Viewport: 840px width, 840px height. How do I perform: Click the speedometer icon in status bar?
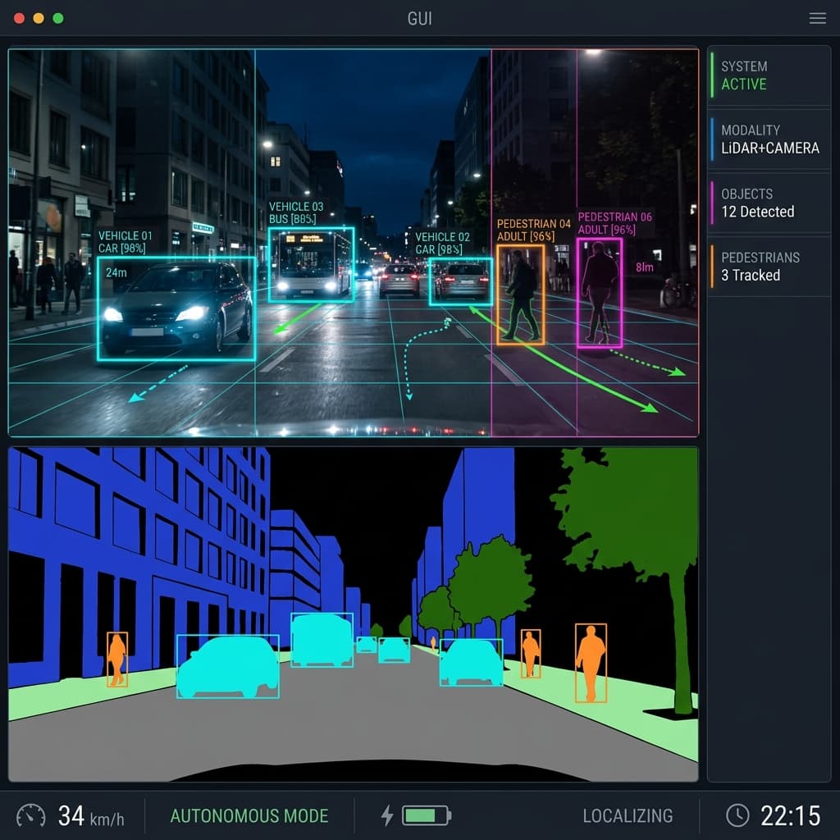[x=31, y=815]
